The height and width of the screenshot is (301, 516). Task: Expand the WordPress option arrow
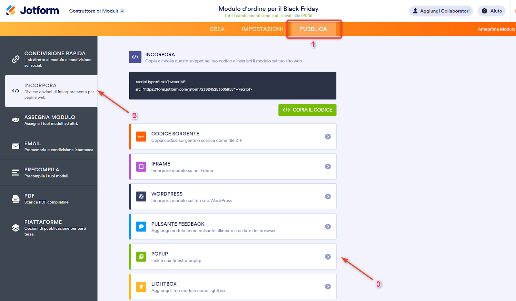[x=328, y=196]
